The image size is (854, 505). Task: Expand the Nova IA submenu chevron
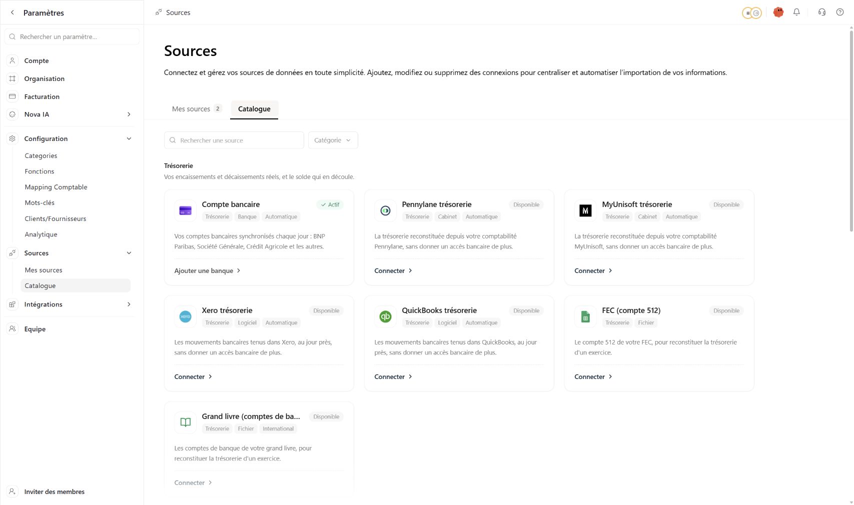[x=129, y=114]
